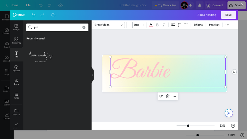The width and height of the screenshot is (247, 139).
Task: Open the Effects panel
Action: tap(198, 25)
